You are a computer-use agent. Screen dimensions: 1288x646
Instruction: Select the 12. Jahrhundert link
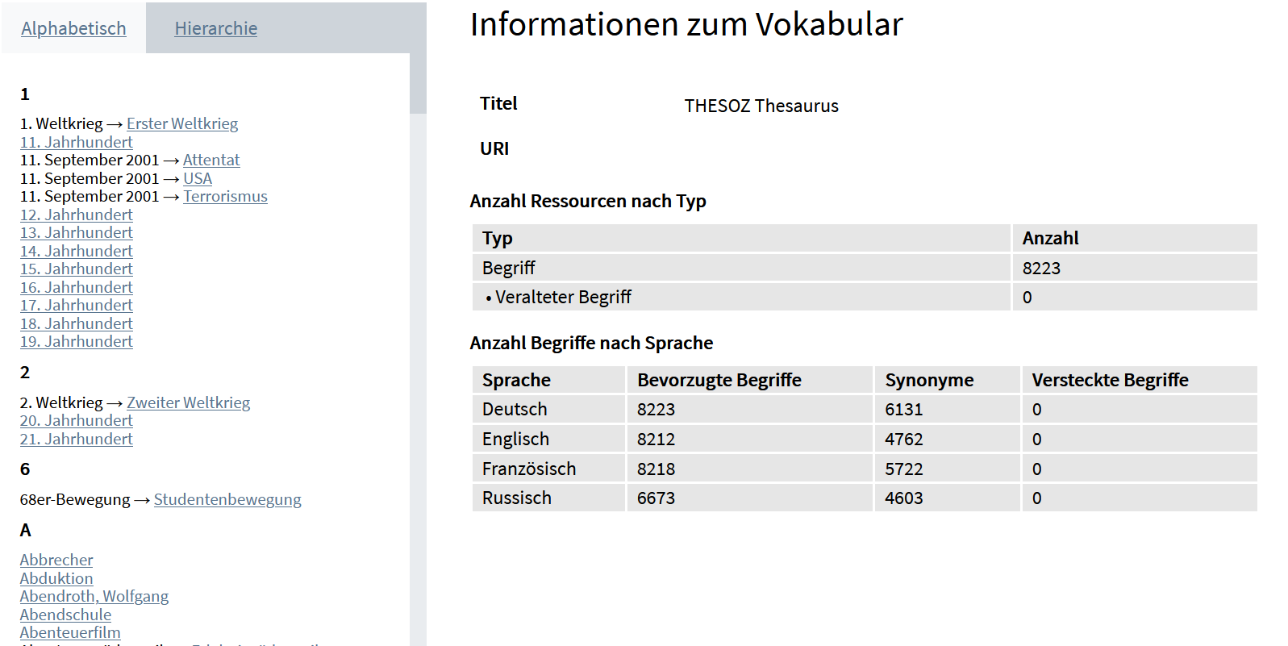[77, 215]
